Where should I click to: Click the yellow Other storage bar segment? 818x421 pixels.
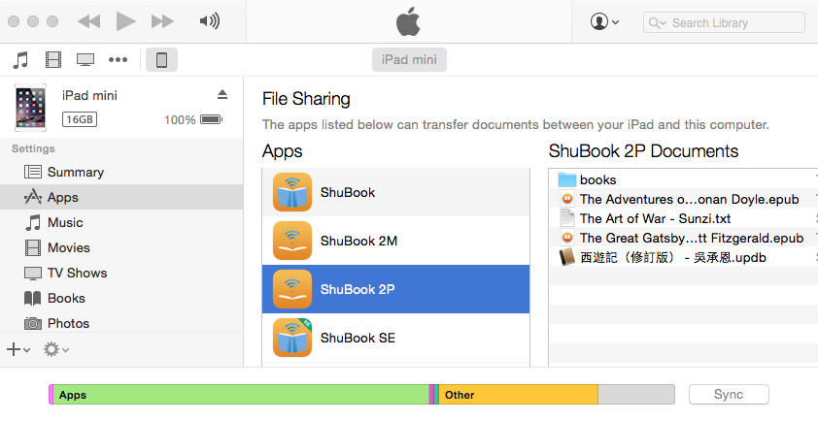518,395
